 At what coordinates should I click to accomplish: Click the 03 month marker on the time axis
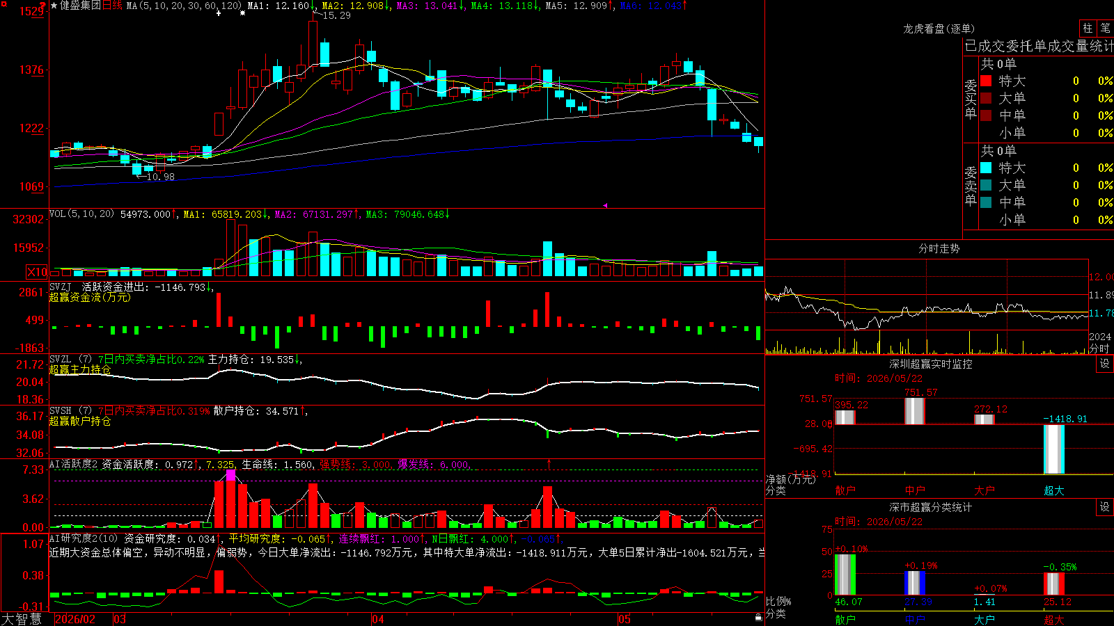(x=120, y=619)
